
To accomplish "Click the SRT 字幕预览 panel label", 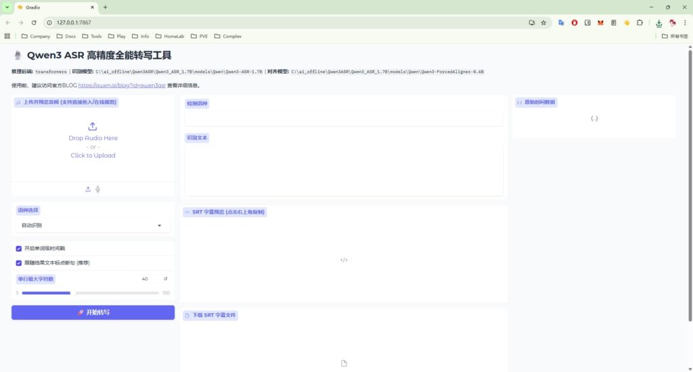I will [x=225, y=212].
